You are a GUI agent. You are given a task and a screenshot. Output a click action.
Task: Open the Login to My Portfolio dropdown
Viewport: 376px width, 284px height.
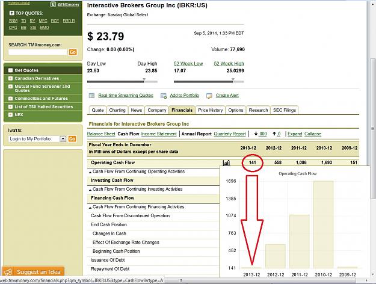[x=63, y=139]
